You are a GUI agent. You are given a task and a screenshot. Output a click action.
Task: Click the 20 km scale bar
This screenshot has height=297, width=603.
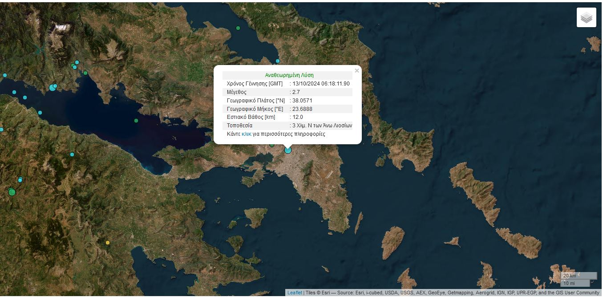coord(579,276)
